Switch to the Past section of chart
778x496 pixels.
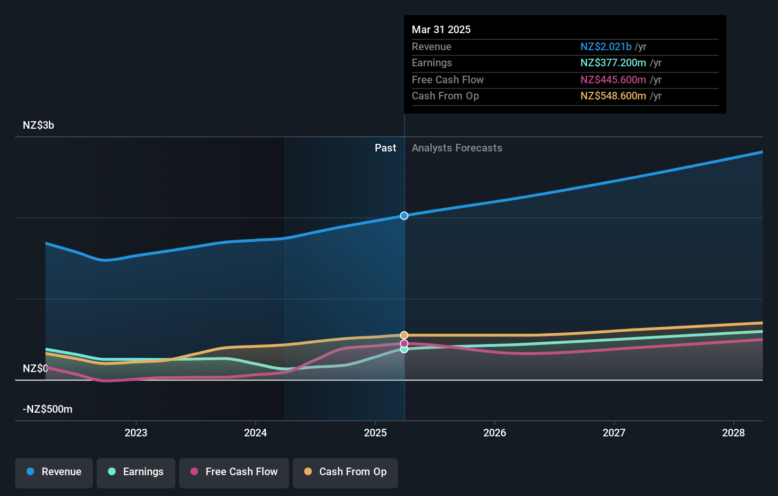pyautogui.click(x=385, y=148)
